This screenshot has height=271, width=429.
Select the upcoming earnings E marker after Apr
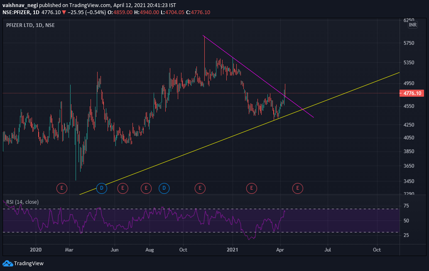tap(298, 188)
